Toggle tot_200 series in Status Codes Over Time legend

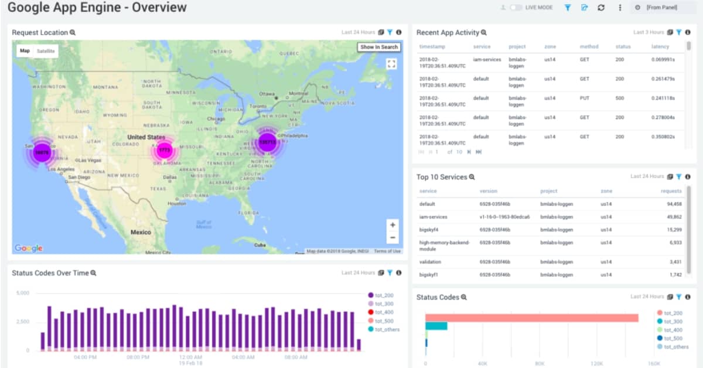click(x=381, y=295)
